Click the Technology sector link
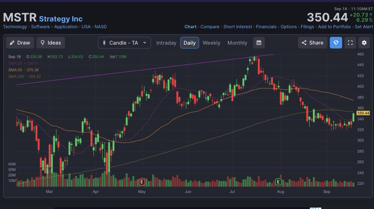 coord(15,27)
